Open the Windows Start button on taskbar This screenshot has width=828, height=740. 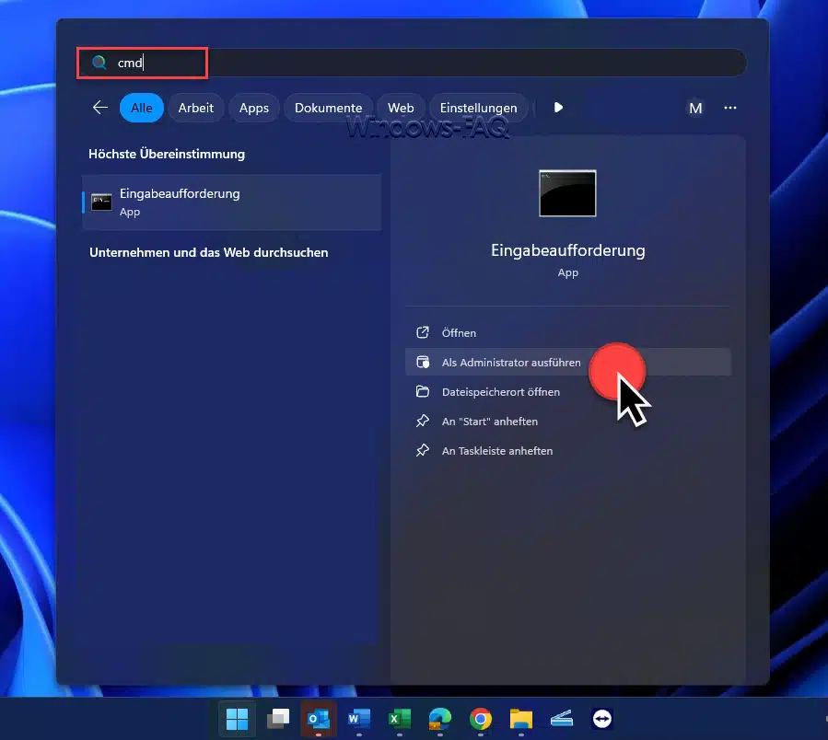click(237, 719)
